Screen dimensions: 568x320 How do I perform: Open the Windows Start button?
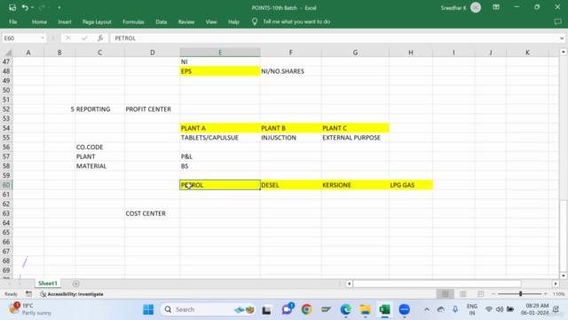click(148, 309)
